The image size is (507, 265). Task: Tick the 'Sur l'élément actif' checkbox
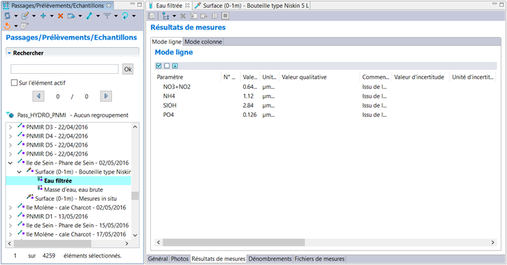[x=14, y=83]
